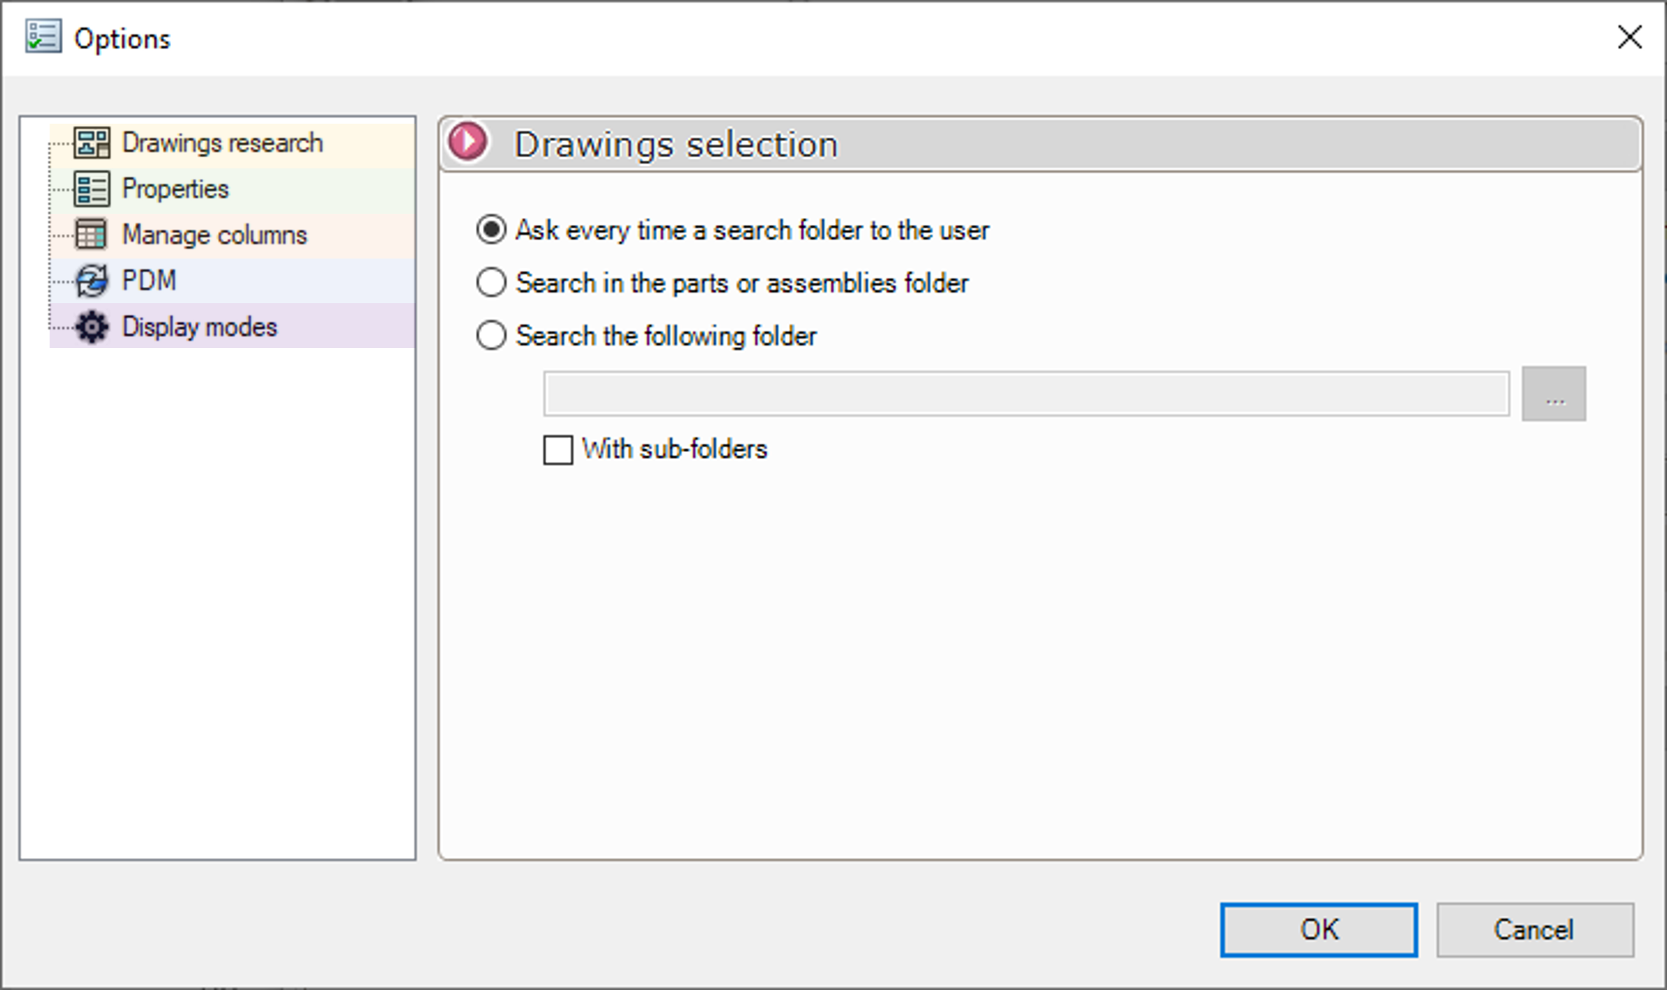Switch to the PDM settings category
The height and width of the screenshot is (990, 1667).
click(148, 280)
